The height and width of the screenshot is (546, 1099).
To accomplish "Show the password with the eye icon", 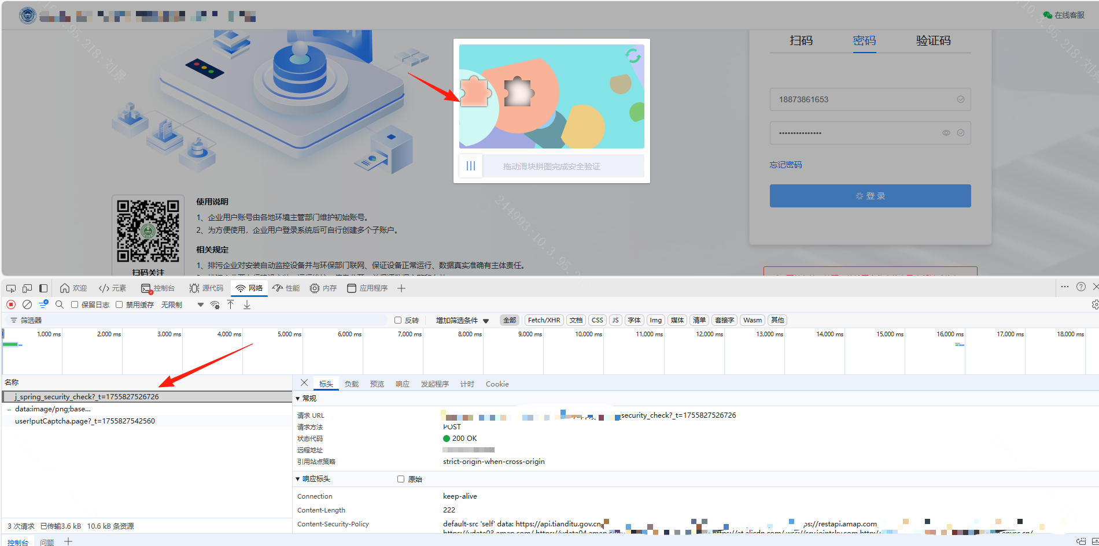I will click(x=946, y=133).
